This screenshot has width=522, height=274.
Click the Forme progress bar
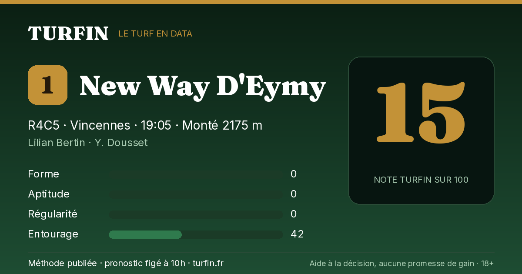[x=196, y=174]
